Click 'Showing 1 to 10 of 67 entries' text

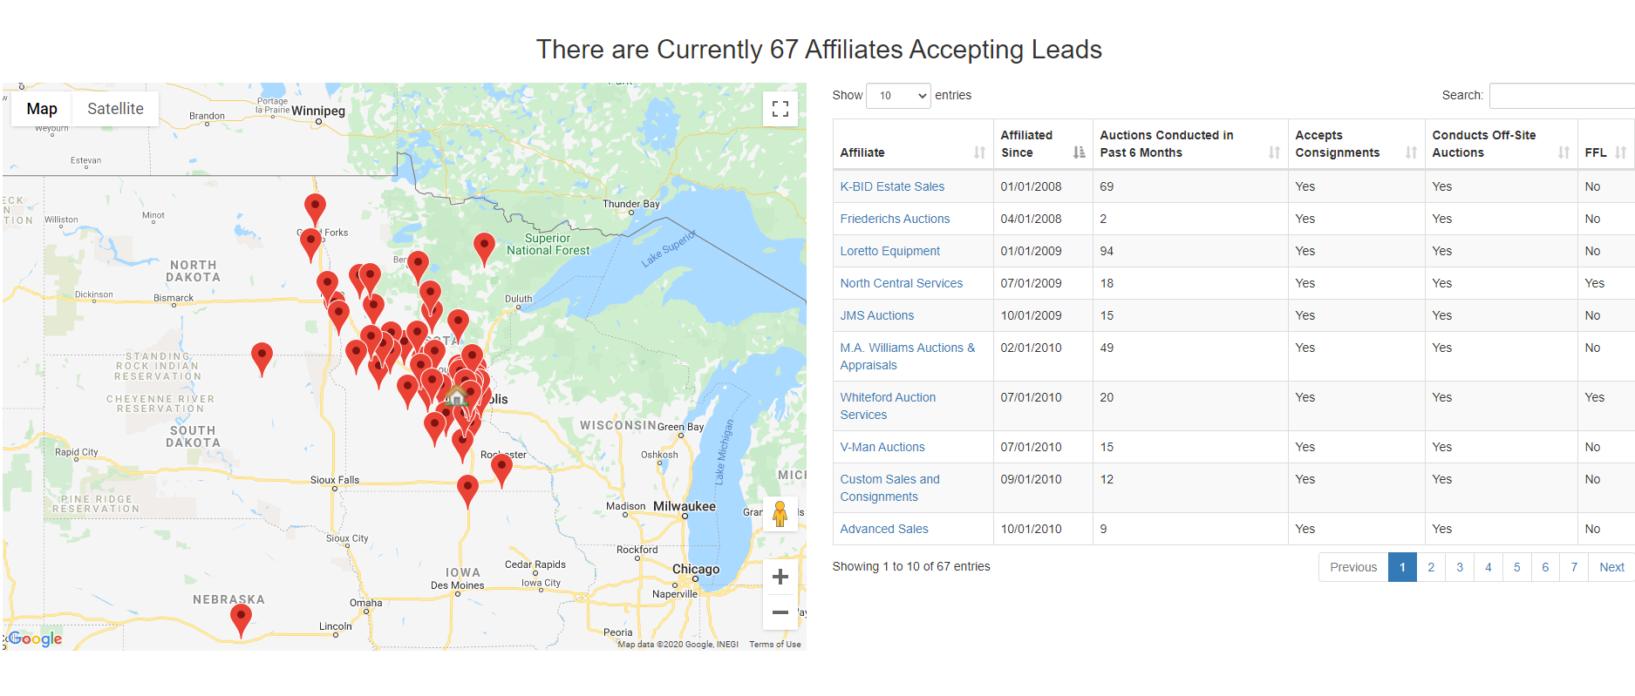click(x=911, y=566)
